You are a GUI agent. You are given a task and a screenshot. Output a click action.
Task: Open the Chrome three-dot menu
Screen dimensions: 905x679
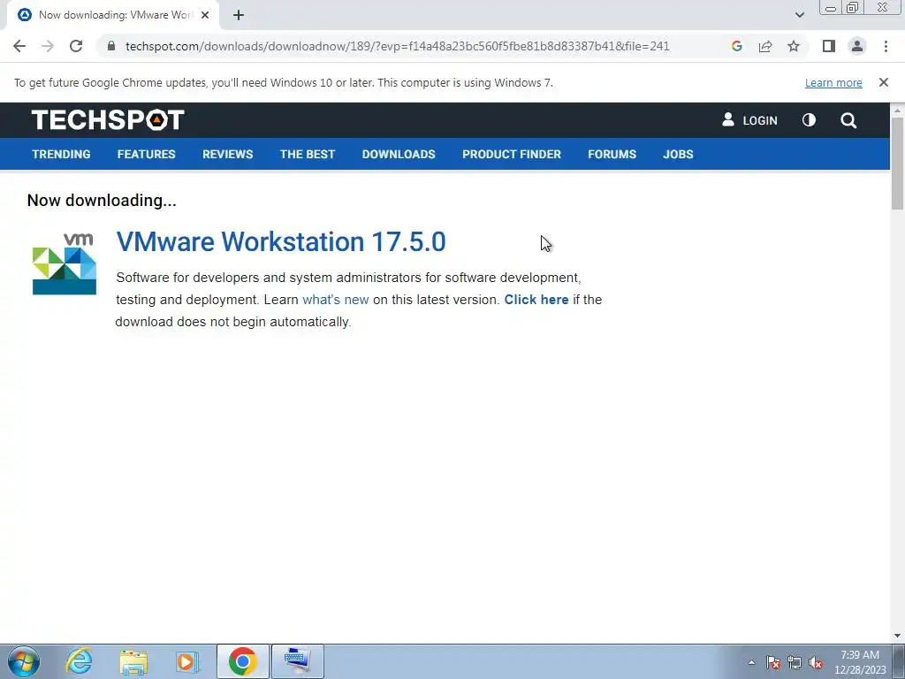[886, 46]
